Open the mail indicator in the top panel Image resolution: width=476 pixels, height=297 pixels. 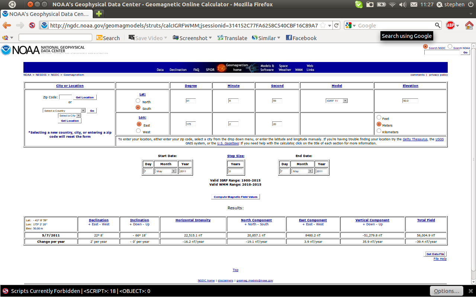tap(414, 4)
